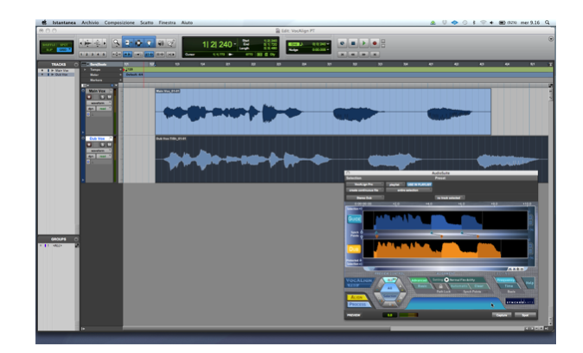583x353 pixels.
Task: Open the Aiuto menu
Action: [x=187, y=22]
